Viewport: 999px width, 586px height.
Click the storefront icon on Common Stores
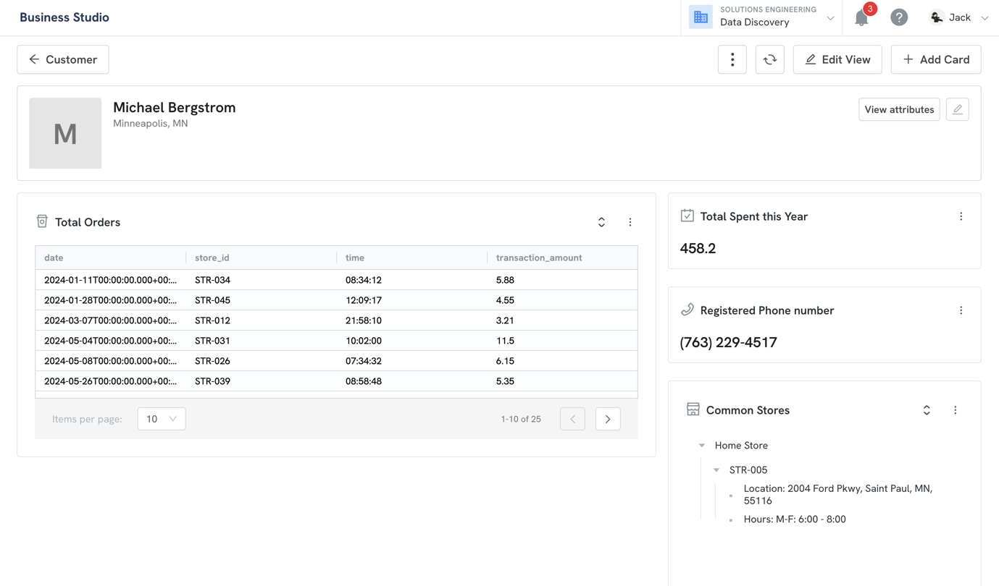693,409
